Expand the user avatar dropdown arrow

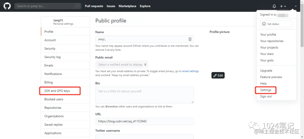tap(296, 6)
